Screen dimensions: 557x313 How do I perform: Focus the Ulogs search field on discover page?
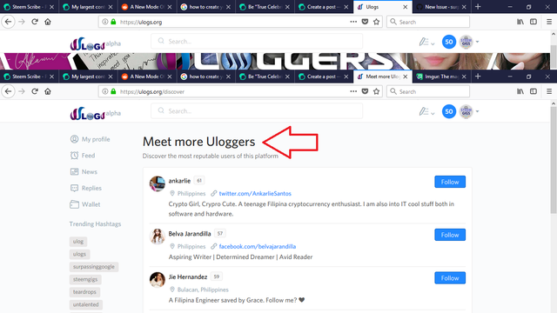257,111
